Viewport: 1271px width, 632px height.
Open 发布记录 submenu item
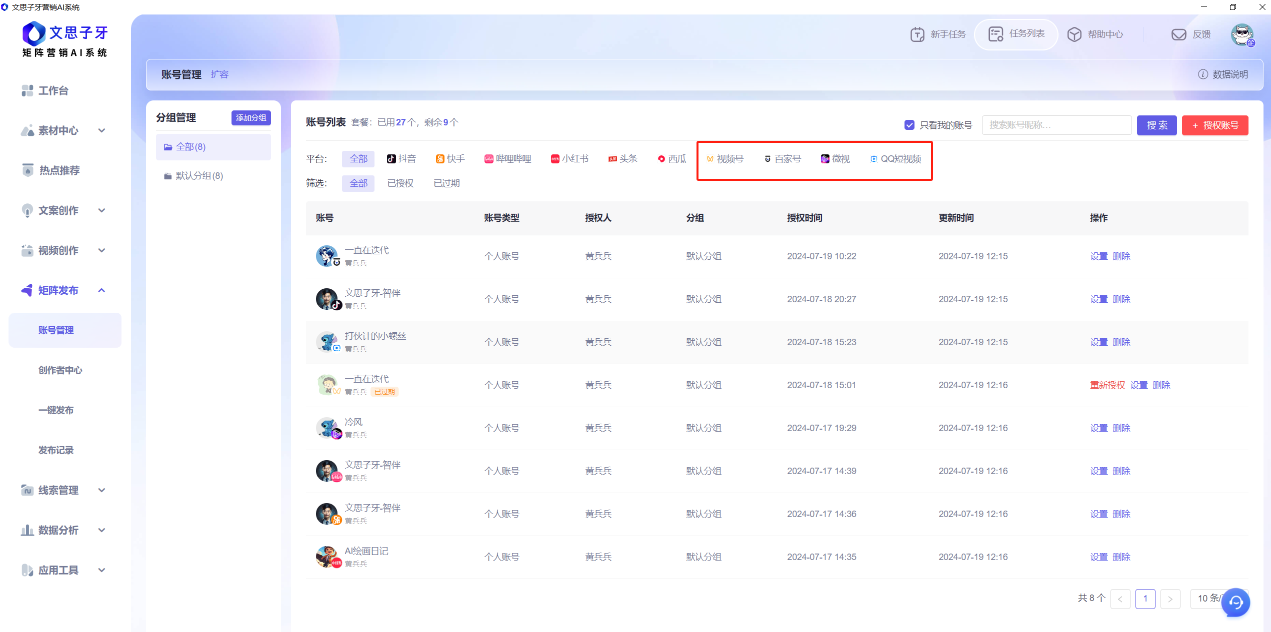click(56, 450)
